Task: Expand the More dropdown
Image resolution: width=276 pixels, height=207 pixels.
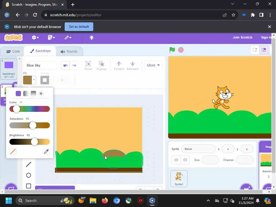Action: pyautogui.click(x=153, y=65)
